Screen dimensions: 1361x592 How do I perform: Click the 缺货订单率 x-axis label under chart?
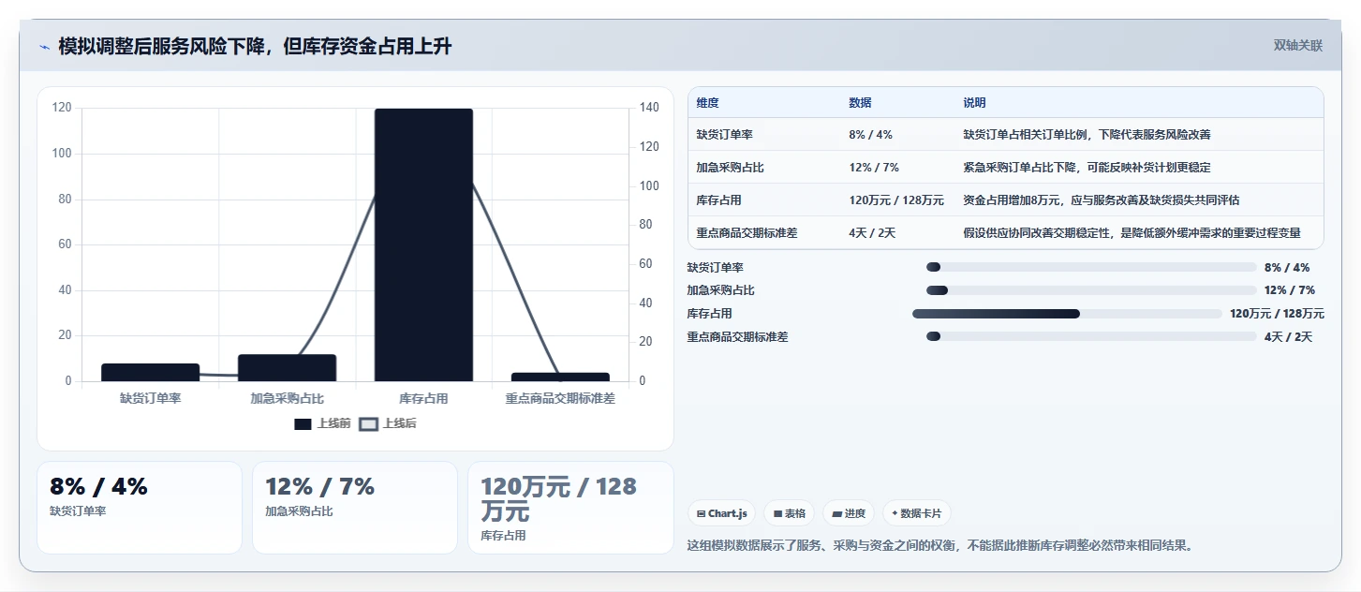coord(151,398)
